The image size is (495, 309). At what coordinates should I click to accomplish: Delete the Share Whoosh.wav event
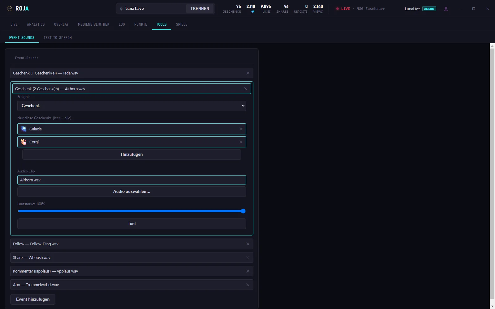coord(248,258)
